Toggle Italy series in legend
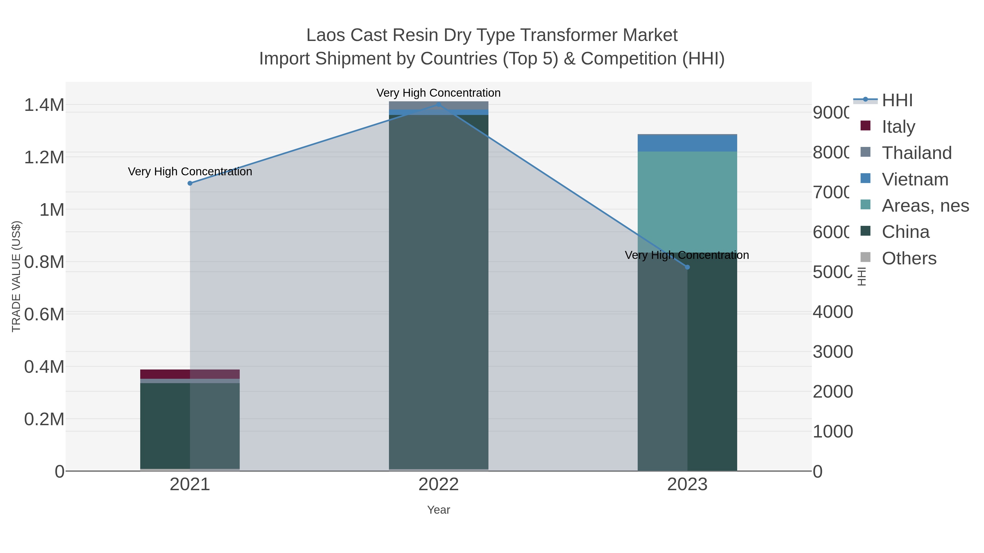Screen dimensions: 984x553 (x=888, y=126)
